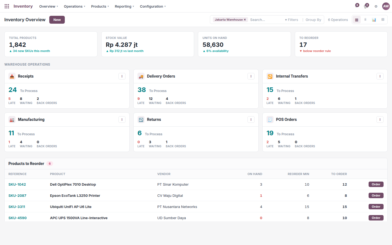Open the Returns card options menu
This screenshot has width=392, height=245.
[251, 120]
